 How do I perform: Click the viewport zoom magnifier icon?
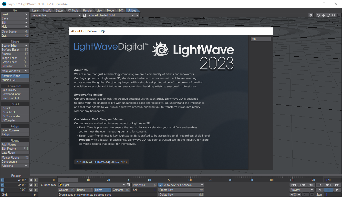tap(334, 15)
